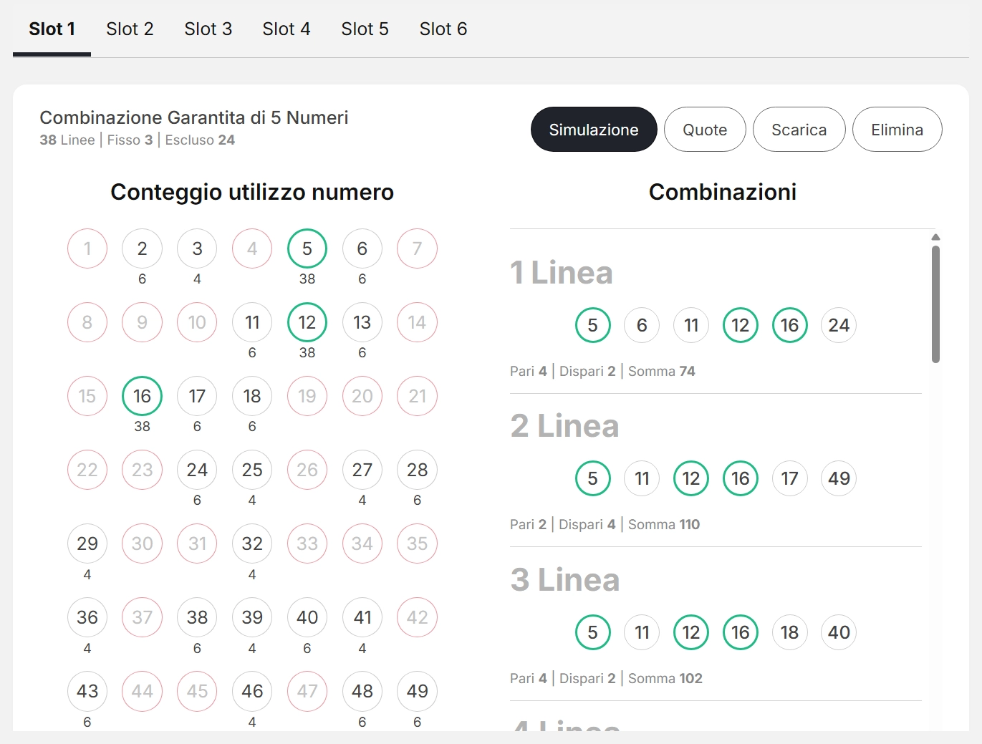
Task: Toggle number 16 in the usage grid
Action: pyautogui.click(x=142, y=396)
